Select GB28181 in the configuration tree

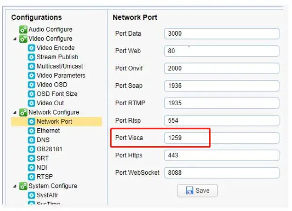(49, 149)
